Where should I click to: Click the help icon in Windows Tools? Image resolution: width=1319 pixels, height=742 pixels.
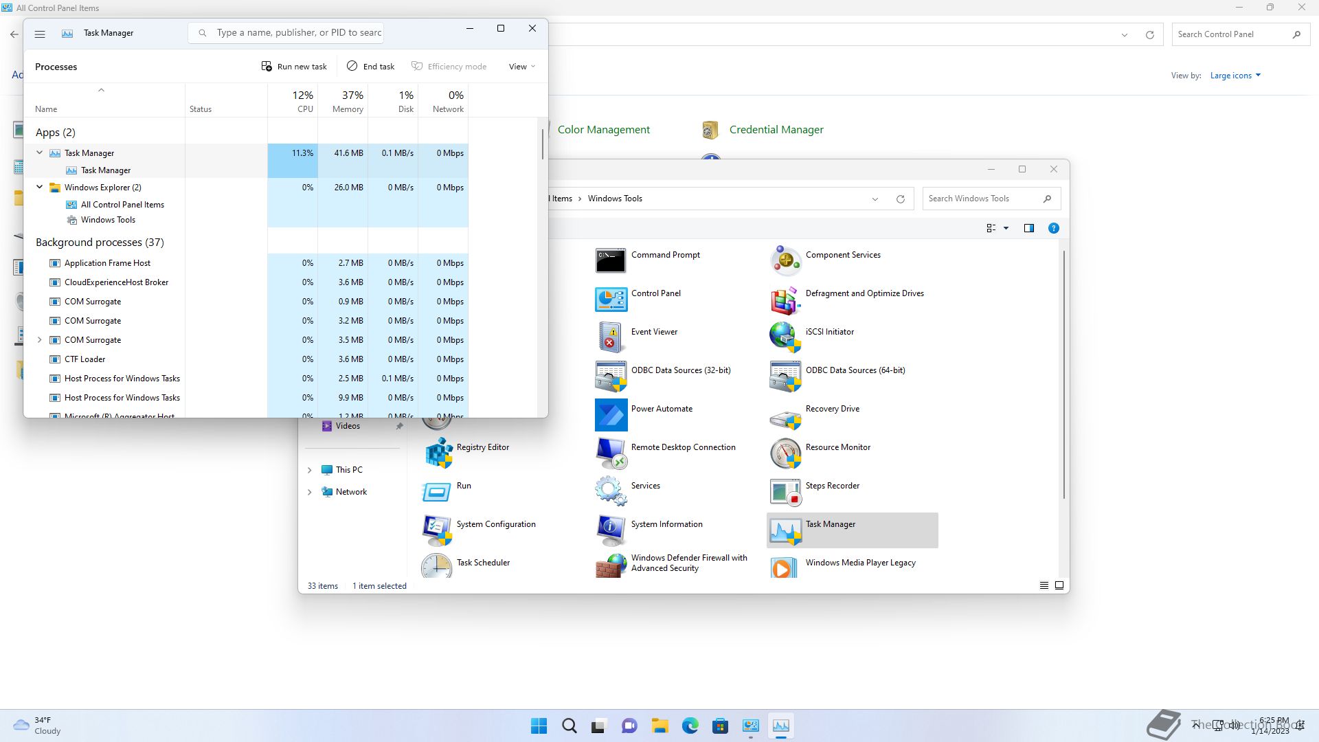coord(1053,228)
